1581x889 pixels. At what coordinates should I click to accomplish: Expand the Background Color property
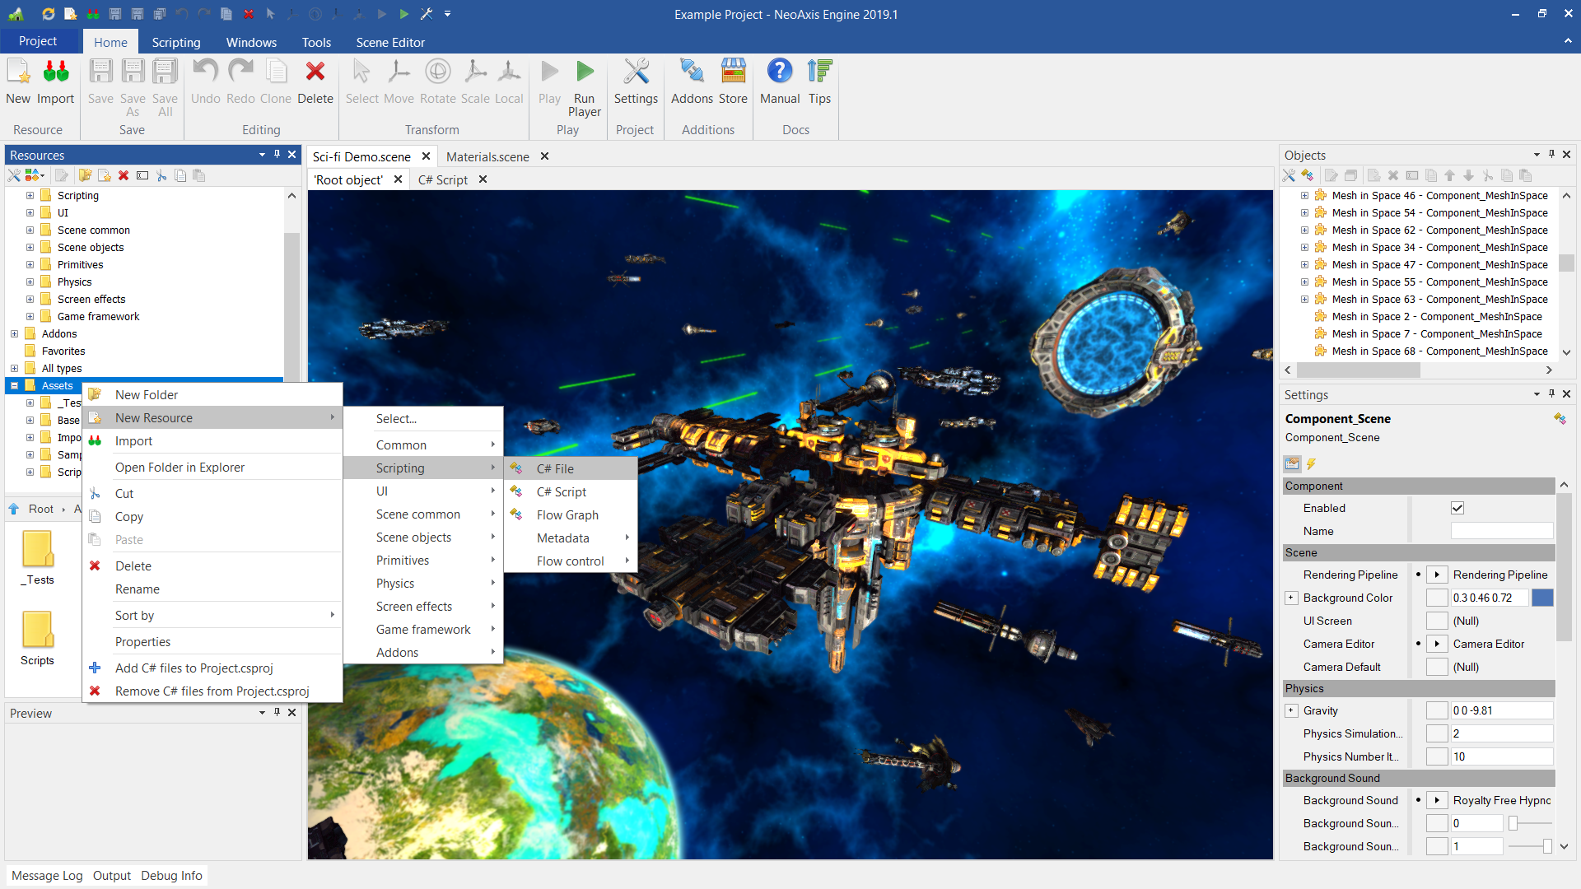[x=1291, y=598]
